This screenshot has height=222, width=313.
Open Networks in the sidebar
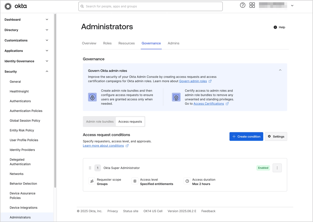click(17, 174)
